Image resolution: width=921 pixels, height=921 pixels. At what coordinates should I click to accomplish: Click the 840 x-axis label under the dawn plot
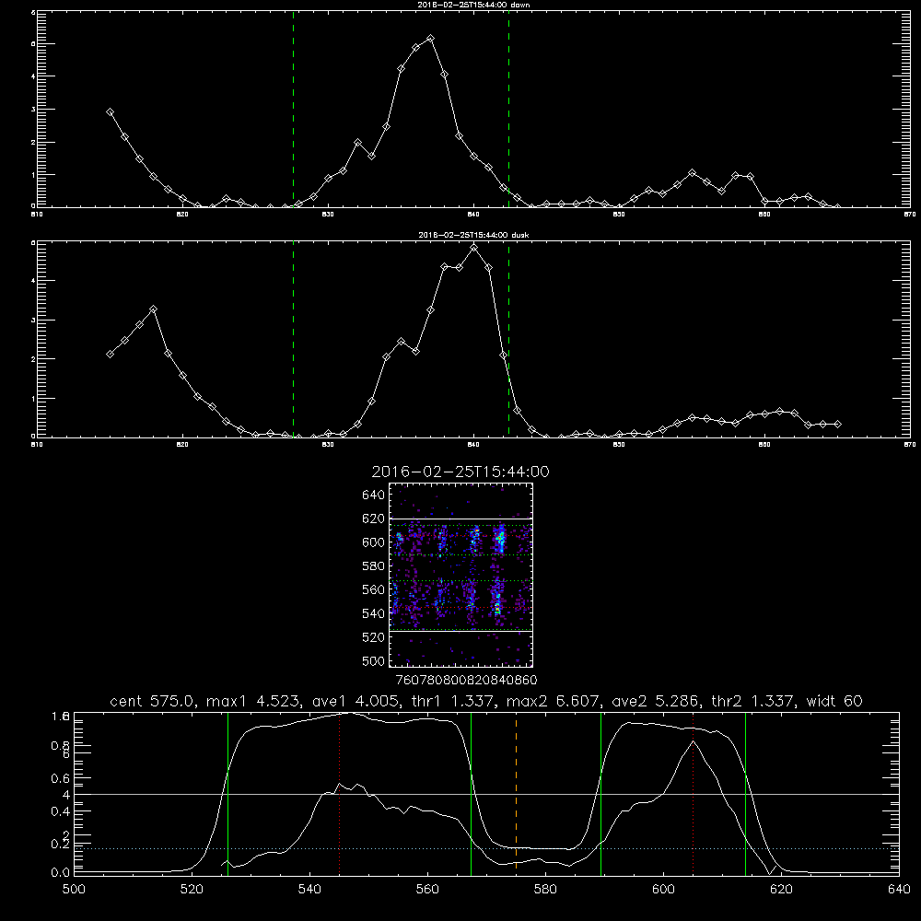coord(474,215)
